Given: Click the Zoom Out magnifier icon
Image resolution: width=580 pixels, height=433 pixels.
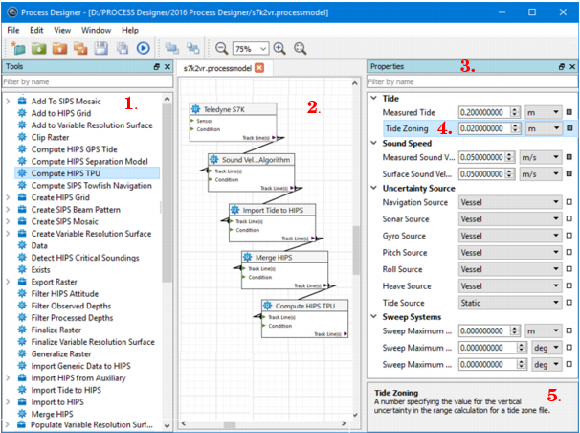Looking at the screenshot, I should pyautogui.click(x=221, y=48).
